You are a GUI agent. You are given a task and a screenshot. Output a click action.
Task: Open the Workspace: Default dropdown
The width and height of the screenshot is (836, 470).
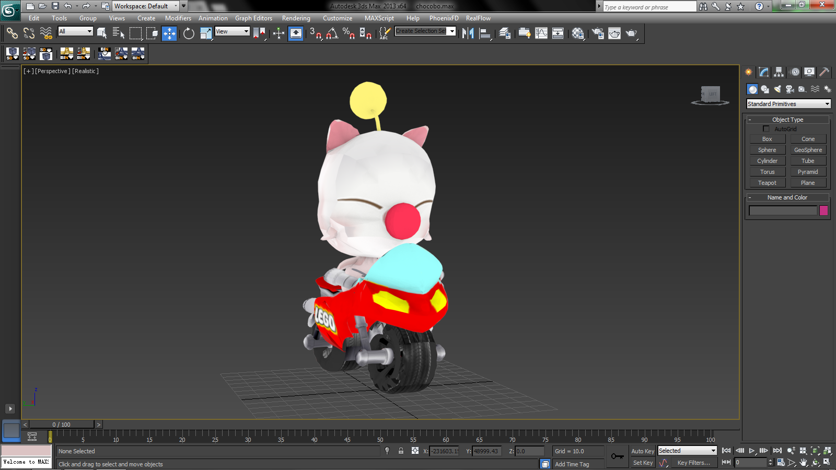146,6
